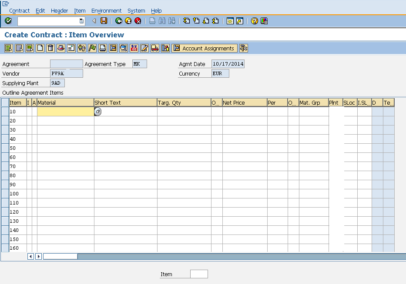This screenshot has width=406, height=284.
Task: Click the First Page navigation icon
Action: click(187, 21)
